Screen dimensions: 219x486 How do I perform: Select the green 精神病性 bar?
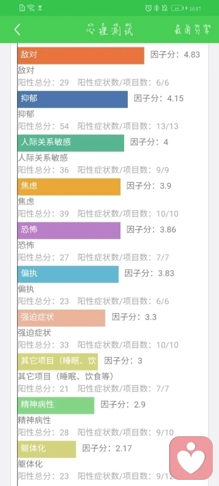pos(56,405)
